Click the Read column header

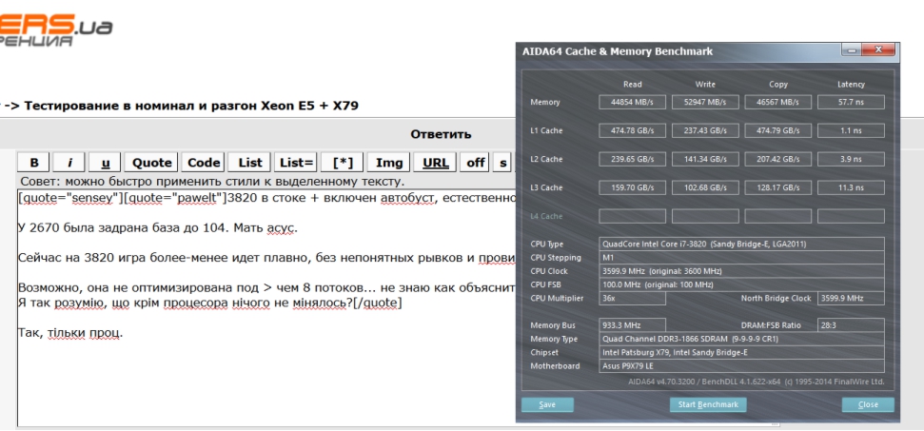pos(632,84)
